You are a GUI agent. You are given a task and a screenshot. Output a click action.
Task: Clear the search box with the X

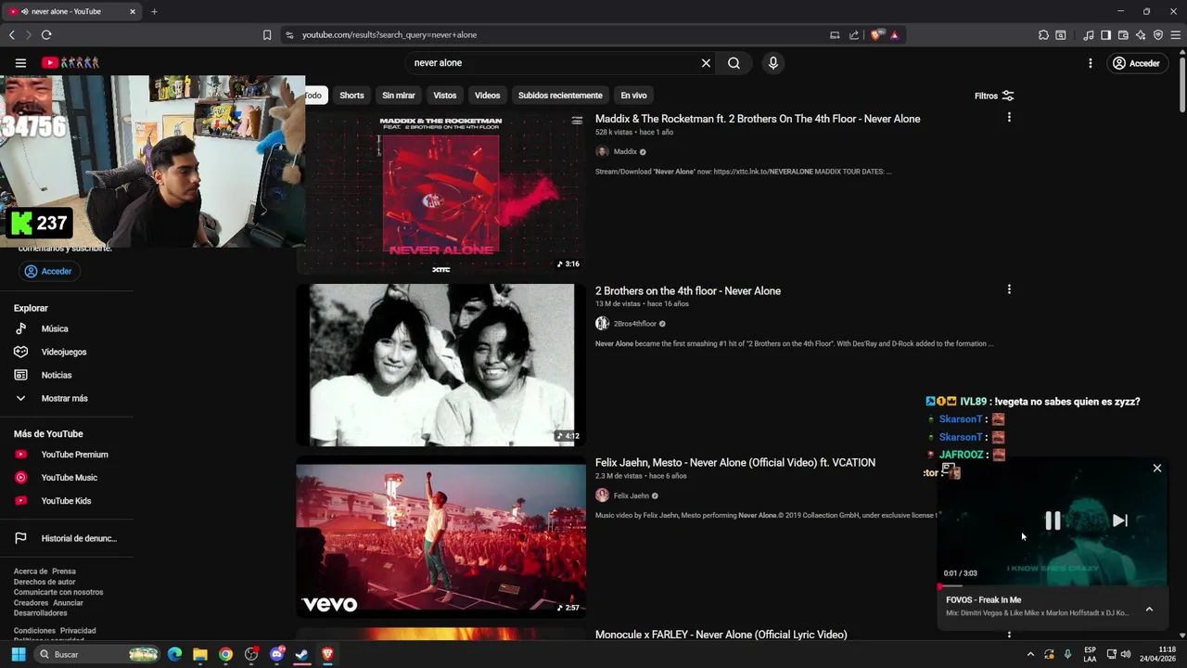706,63
